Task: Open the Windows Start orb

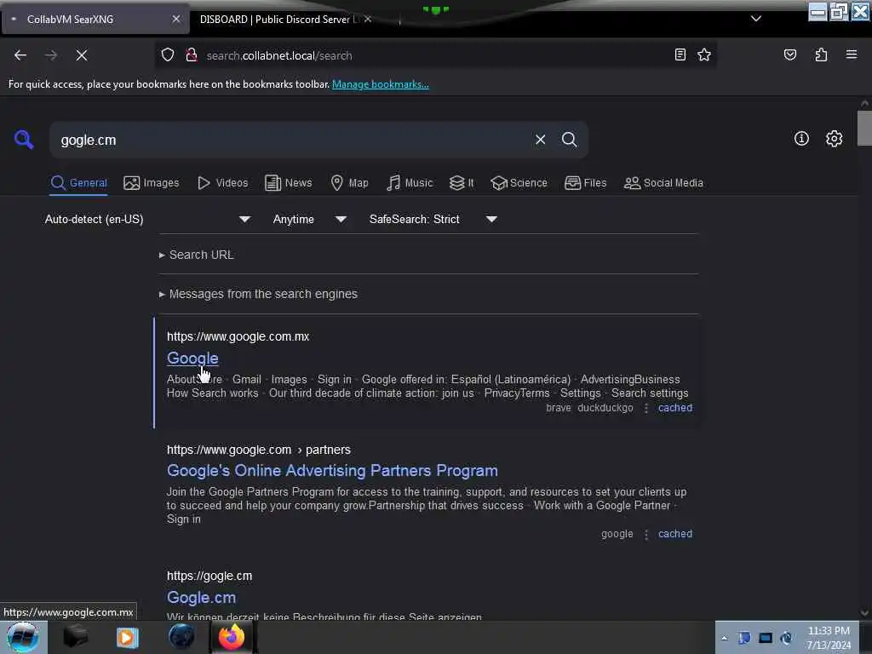Action: coord(23,637)
